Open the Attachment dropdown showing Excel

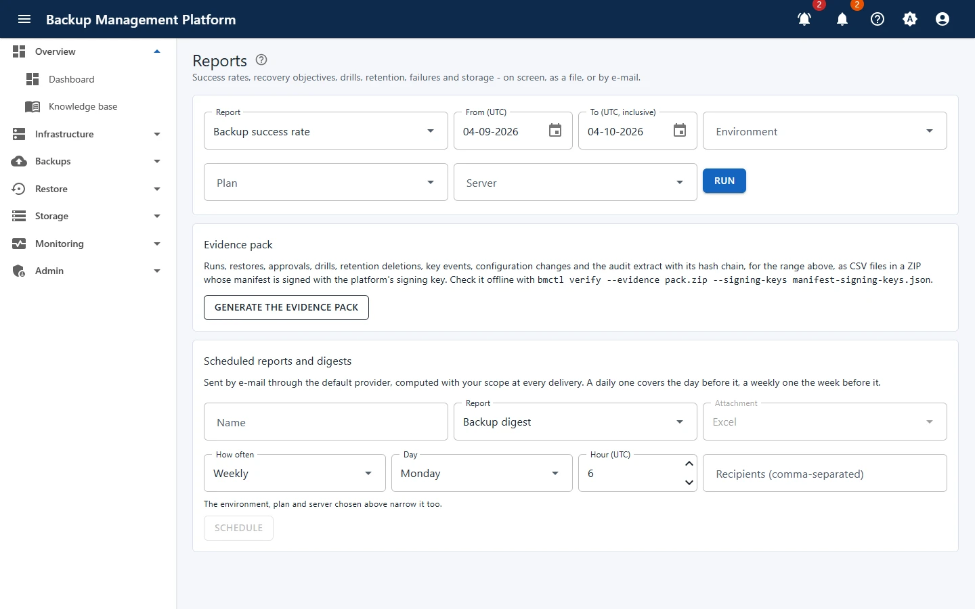click(825, 422)
